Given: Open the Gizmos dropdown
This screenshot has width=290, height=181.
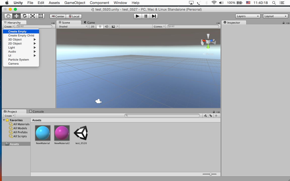Looking at the screenshot, I should (159, 26).
